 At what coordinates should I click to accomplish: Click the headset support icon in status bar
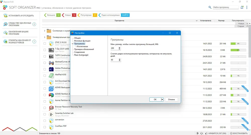tap(201, 133)
